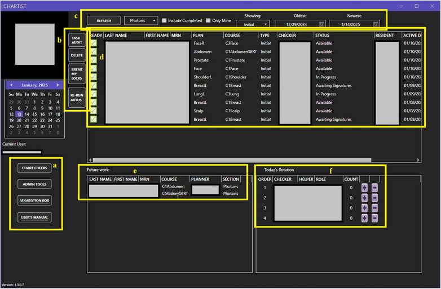Click plus button for rotation order 3
This screenshot has width=441, height=289.
364,208
